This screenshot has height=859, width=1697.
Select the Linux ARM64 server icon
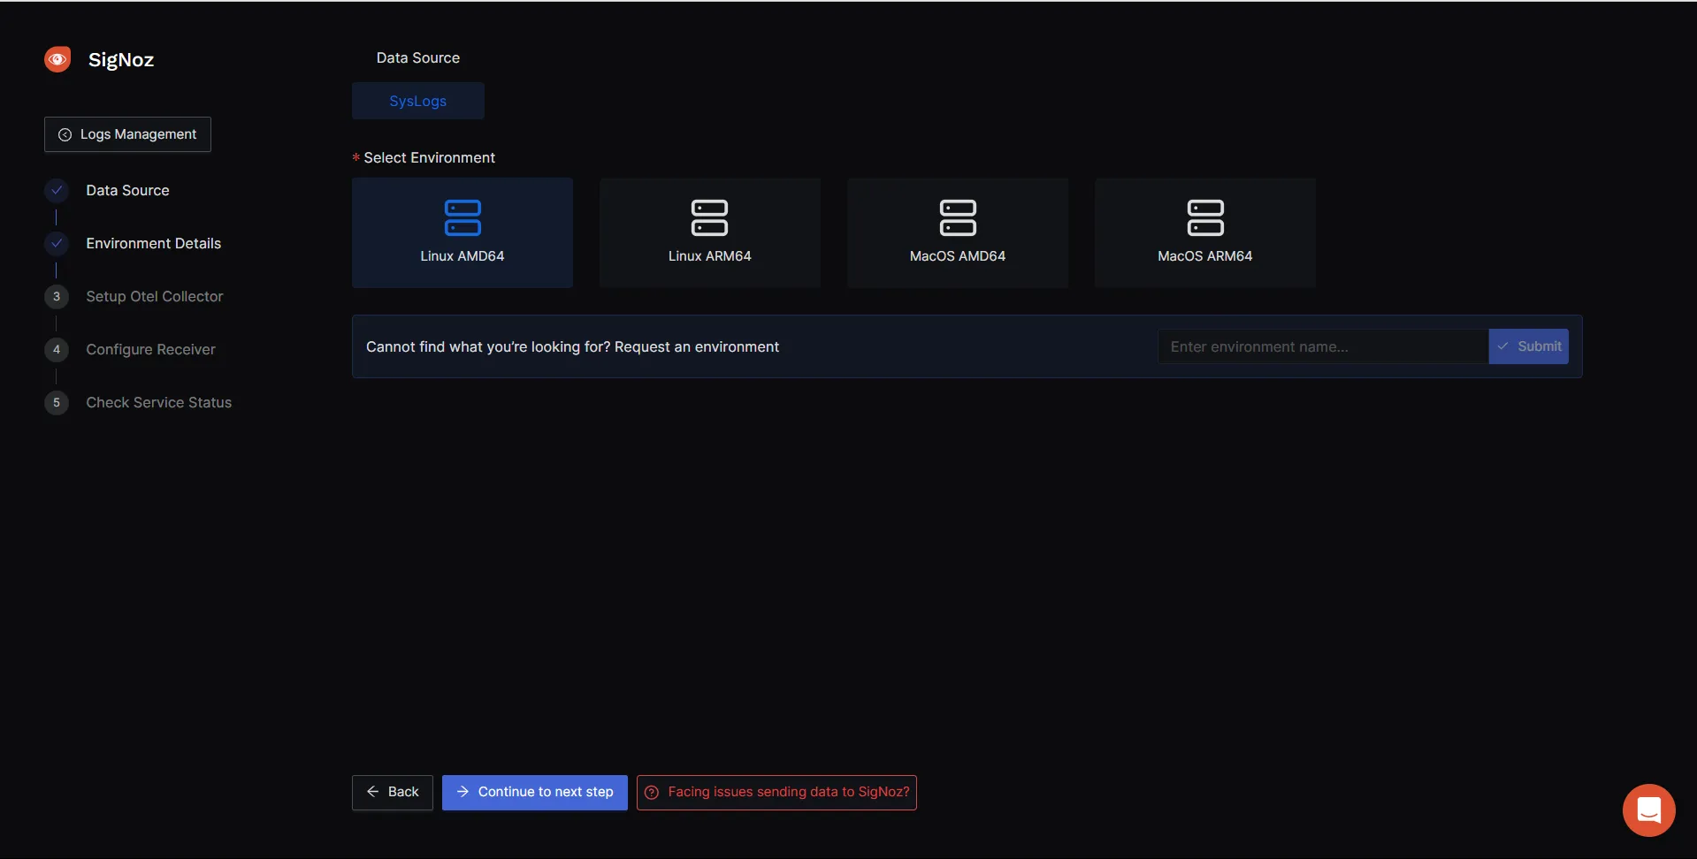tap(709, 217)
